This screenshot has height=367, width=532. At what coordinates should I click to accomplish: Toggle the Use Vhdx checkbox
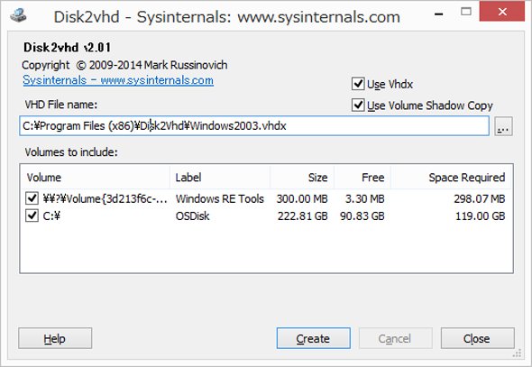tap(358, 84)
